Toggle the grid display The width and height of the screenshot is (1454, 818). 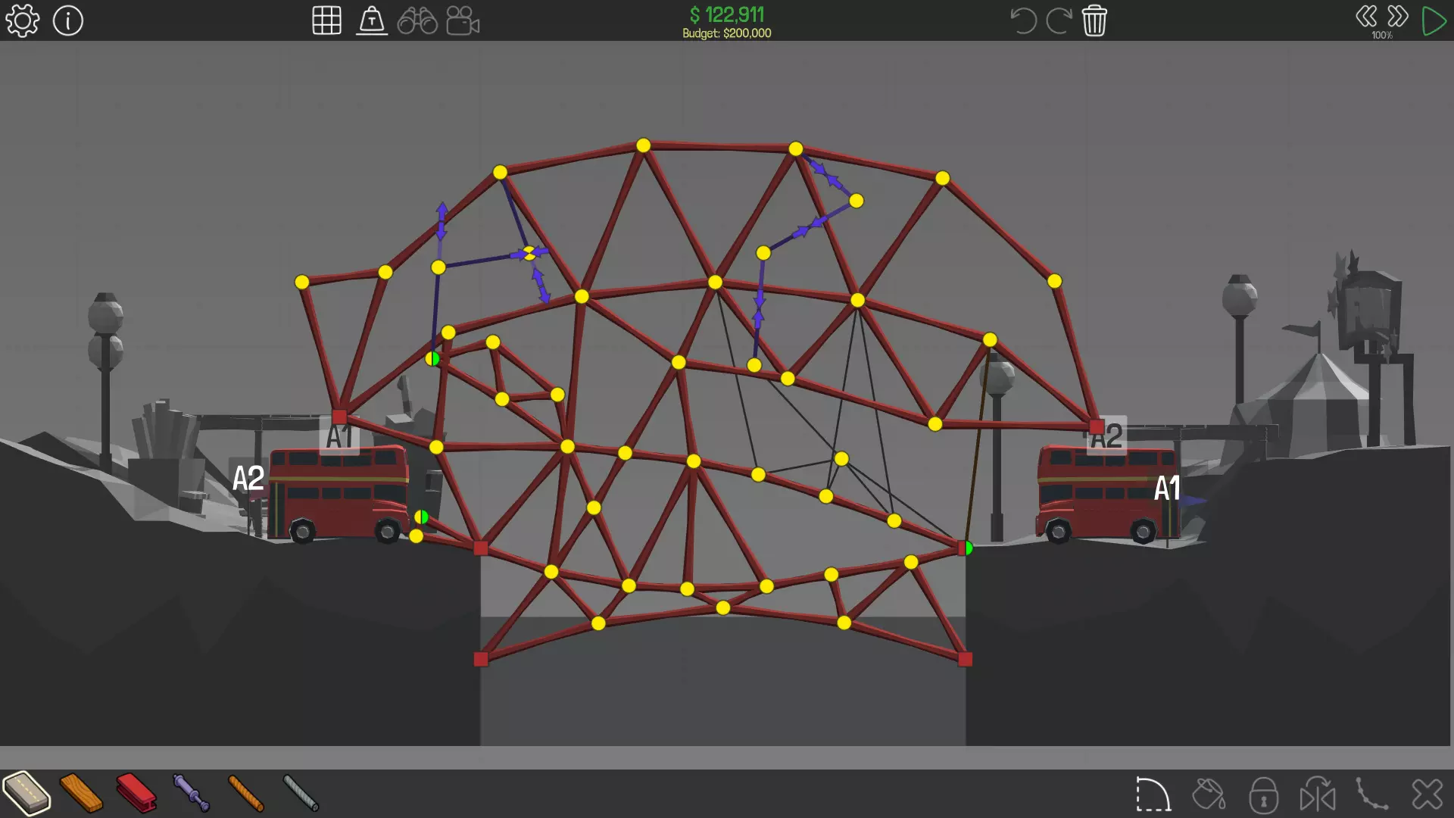pos(326,20)
